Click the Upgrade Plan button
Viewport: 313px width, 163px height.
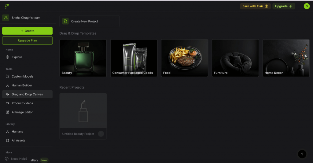tap(27, 40)
